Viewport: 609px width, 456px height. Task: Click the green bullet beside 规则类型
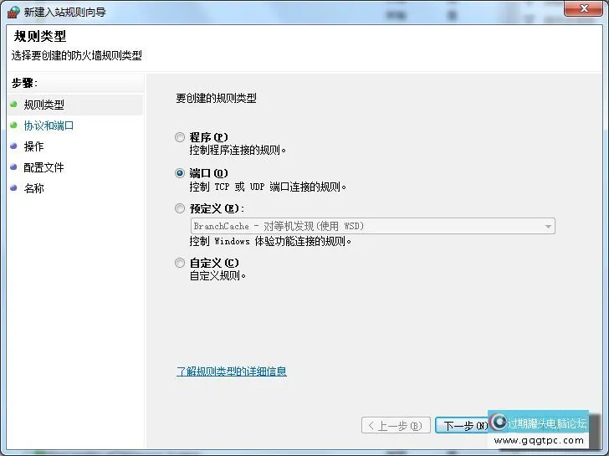point(13,104)
